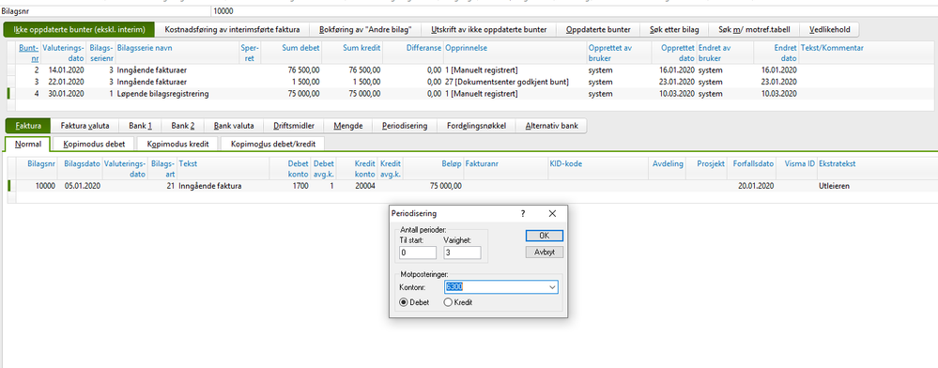Select the Faktura tab
Viewport: 938px width, 368px height.
click(x=27, y=126)
